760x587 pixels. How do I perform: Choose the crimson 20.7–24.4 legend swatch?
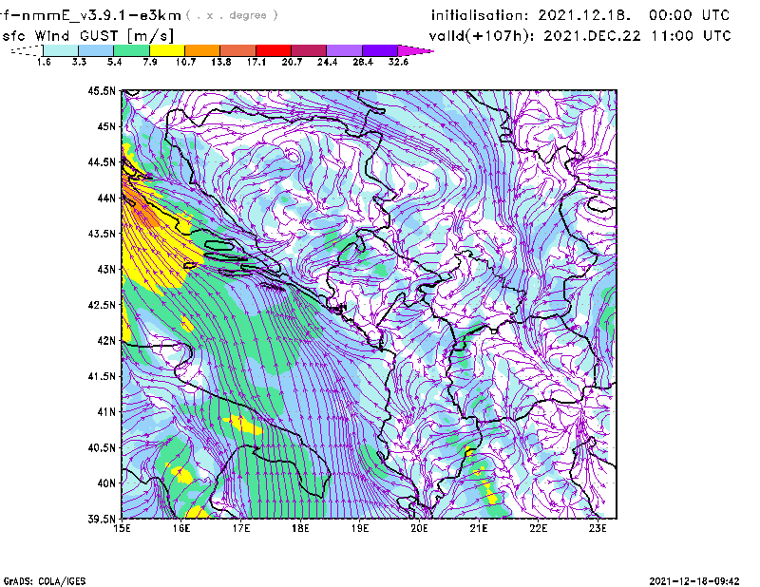pyautogui.click(x=309, y=50)
